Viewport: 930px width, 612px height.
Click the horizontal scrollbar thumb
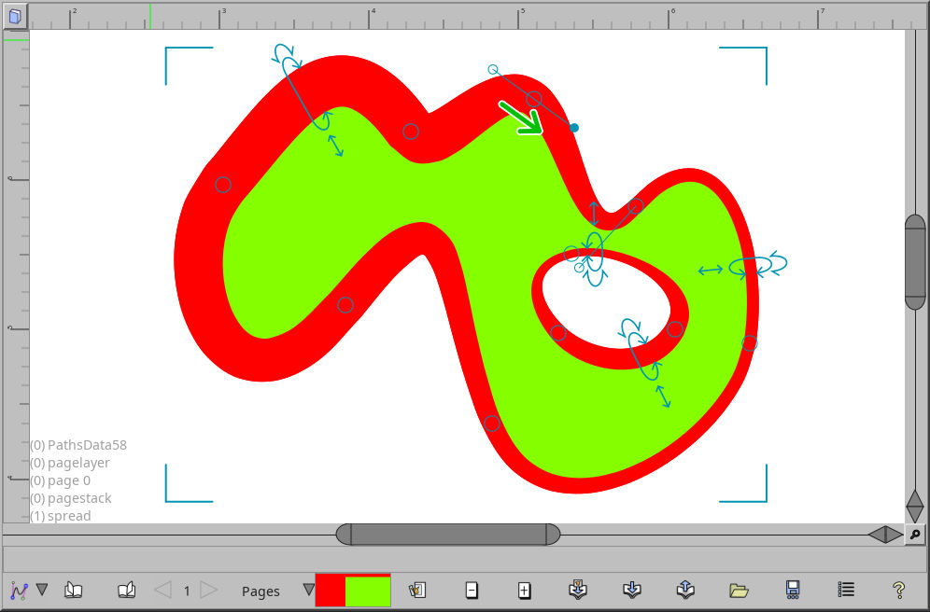446,534
